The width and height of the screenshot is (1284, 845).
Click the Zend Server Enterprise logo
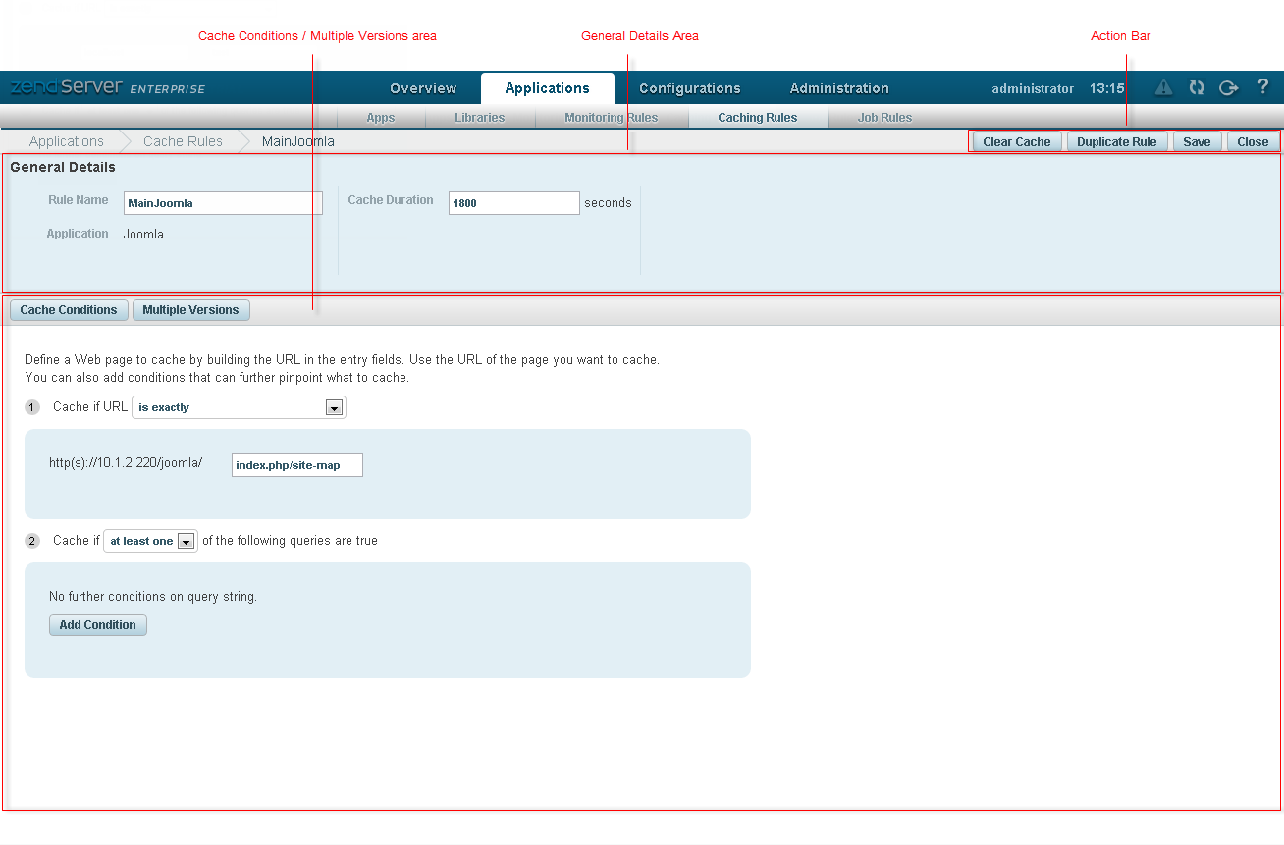tap(108, 88)
